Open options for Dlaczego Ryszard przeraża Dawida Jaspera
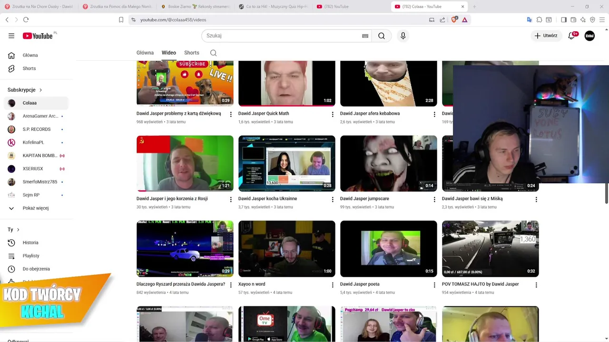Image resolution: width=609 pixels, height=342 pixels. (x=231, y=285)
